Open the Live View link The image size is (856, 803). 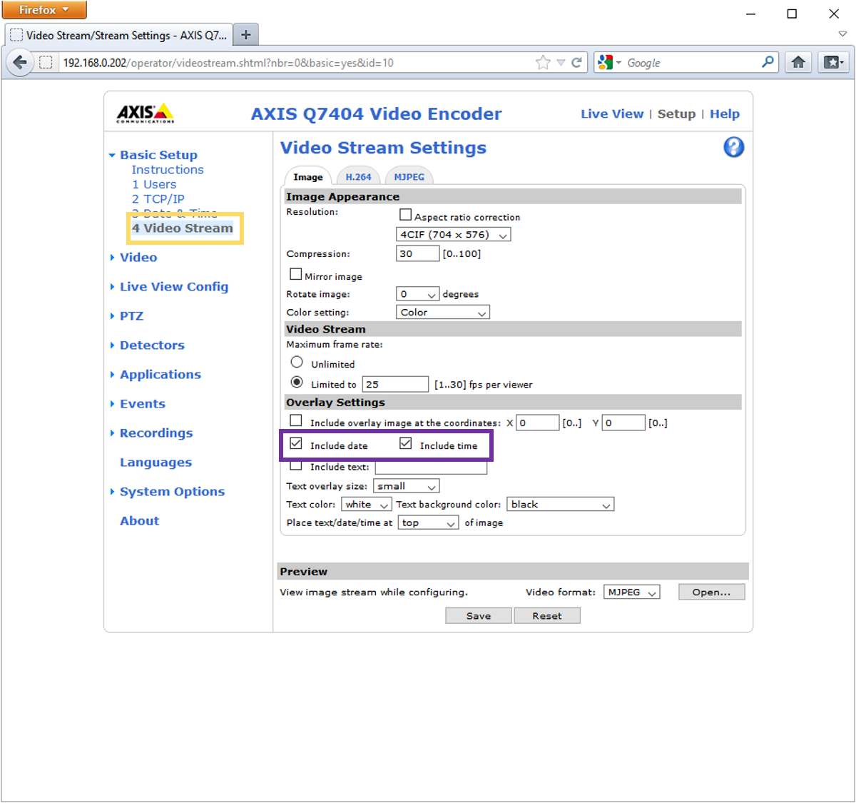[x=611, y=114]
